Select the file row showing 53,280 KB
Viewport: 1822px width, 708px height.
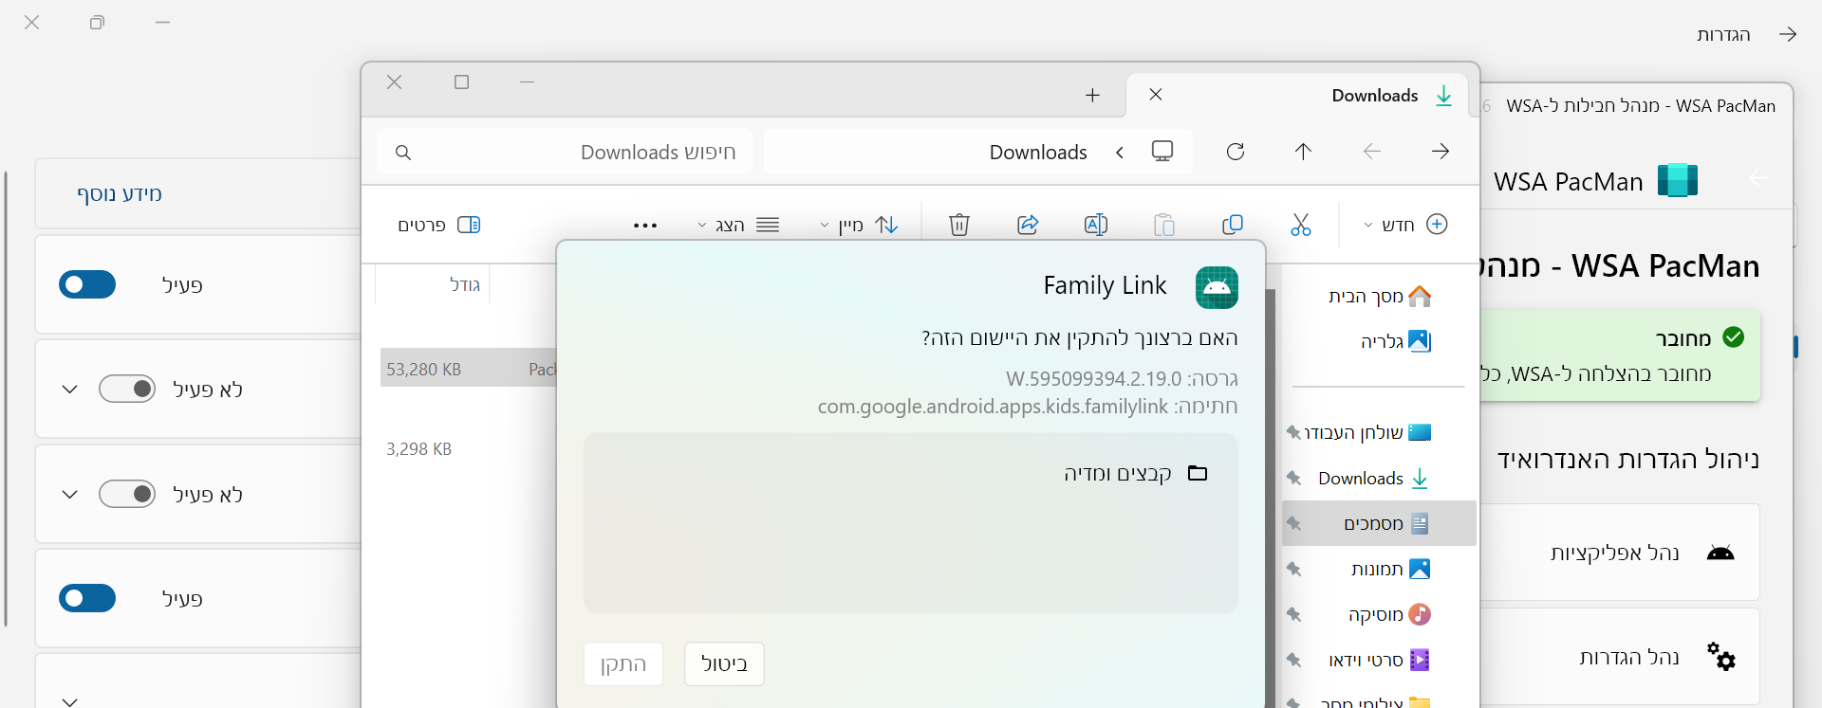click(x=469, y=369)
